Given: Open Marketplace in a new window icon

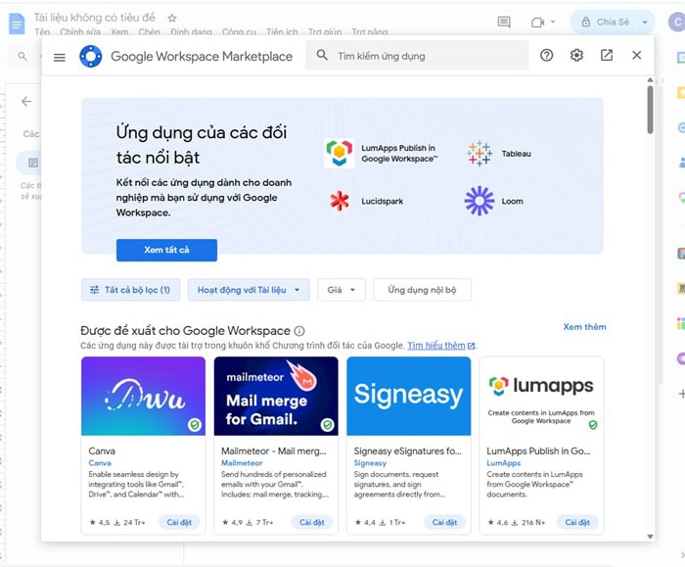Looking at the screenshot, I should click(x=607, y=56).
